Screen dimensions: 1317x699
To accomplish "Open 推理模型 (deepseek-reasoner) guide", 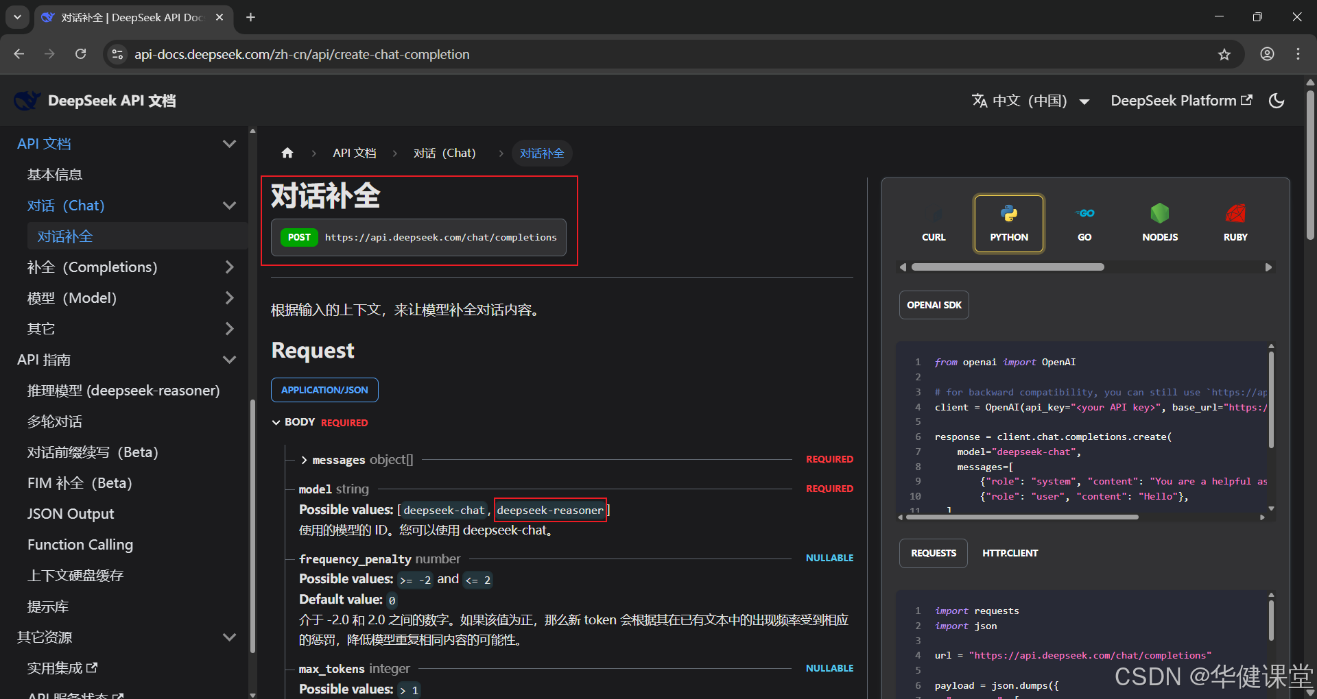I will click(123, 391).
